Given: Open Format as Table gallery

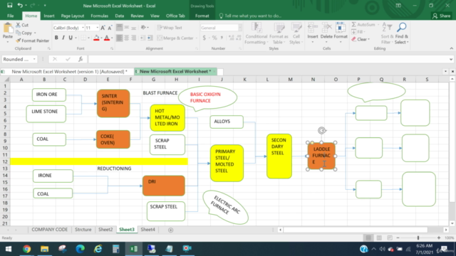Looking at the screenshot, I should [279, 33].
